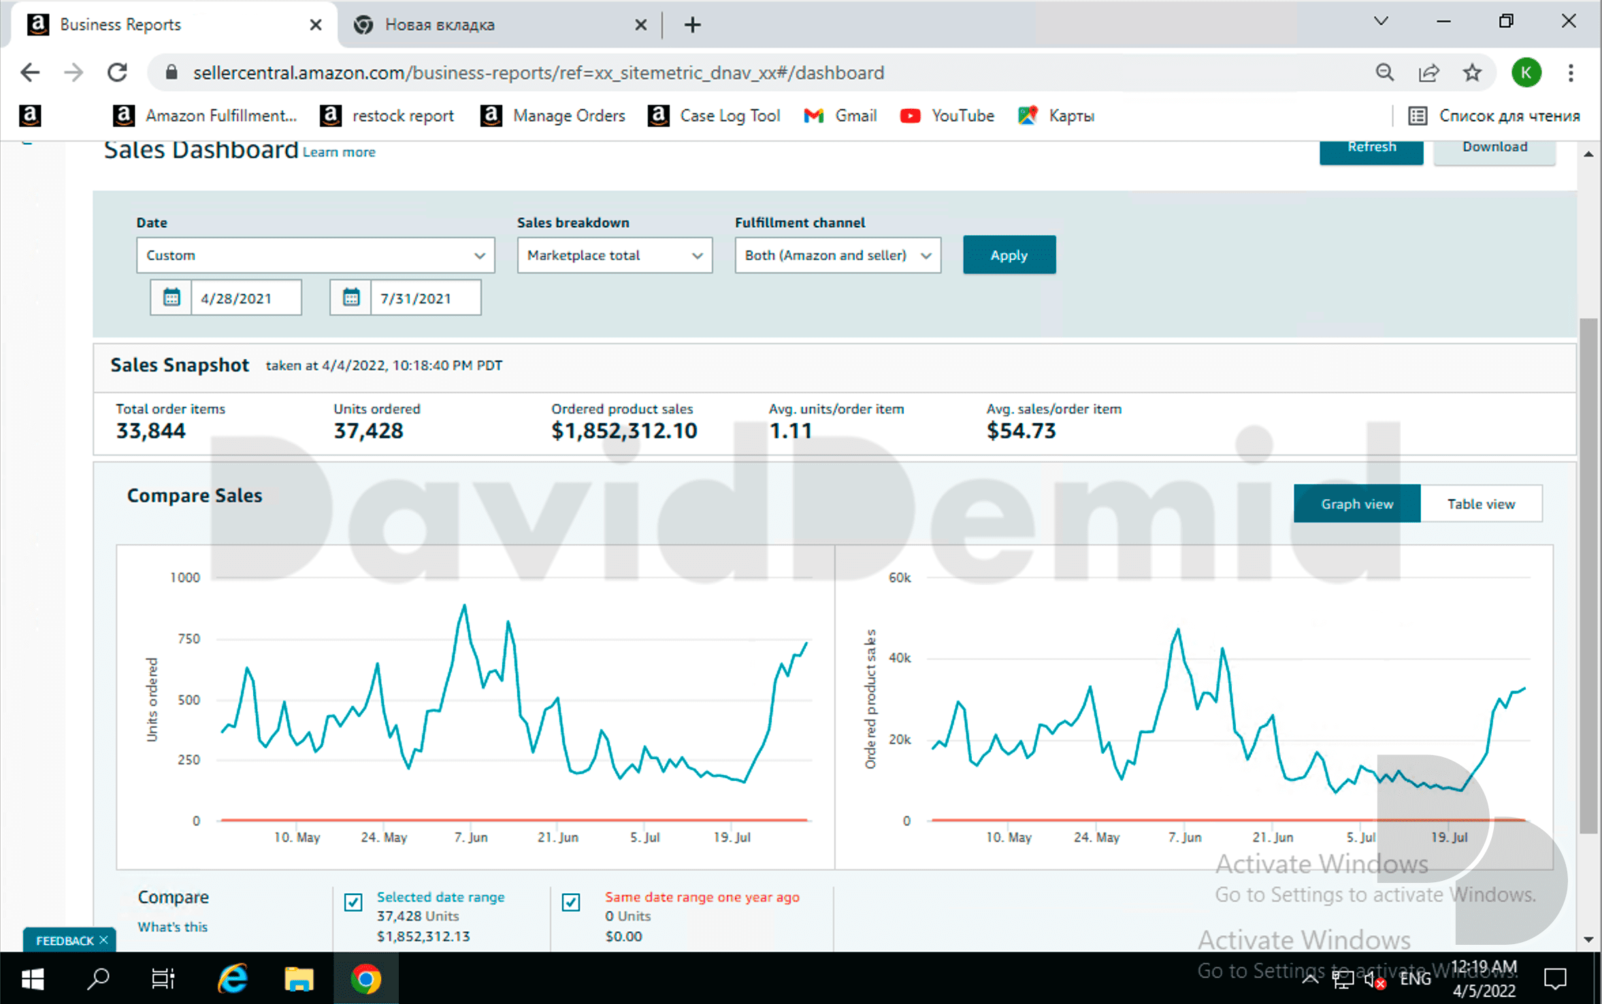
Task: Click the start date field 4/28/2021
Action: [246, 298]
